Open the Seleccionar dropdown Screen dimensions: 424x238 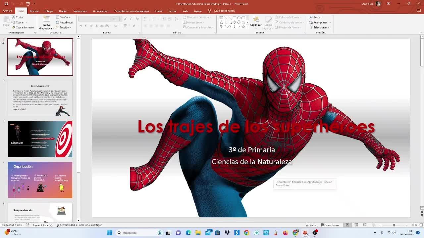[319, 27]
